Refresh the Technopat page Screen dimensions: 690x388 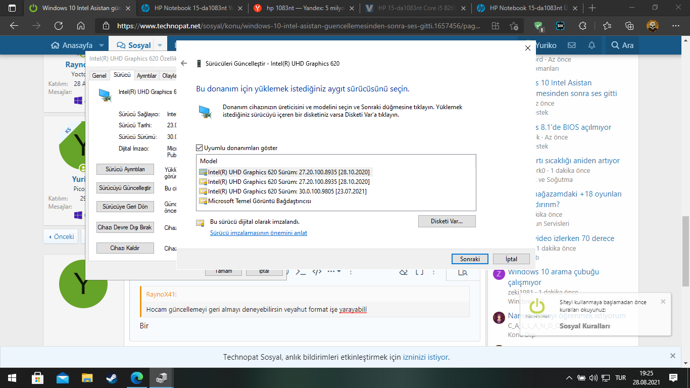[x=59, y=26]
